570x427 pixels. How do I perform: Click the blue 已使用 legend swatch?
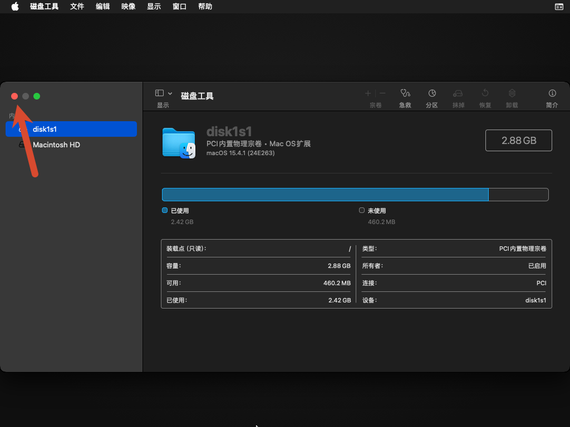coord(165,210)
